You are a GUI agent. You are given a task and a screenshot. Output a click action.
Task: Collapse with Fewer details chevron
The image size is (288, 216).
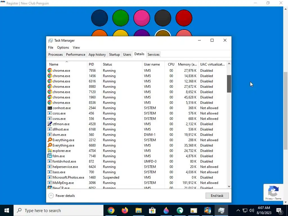(x=51, y=196)
